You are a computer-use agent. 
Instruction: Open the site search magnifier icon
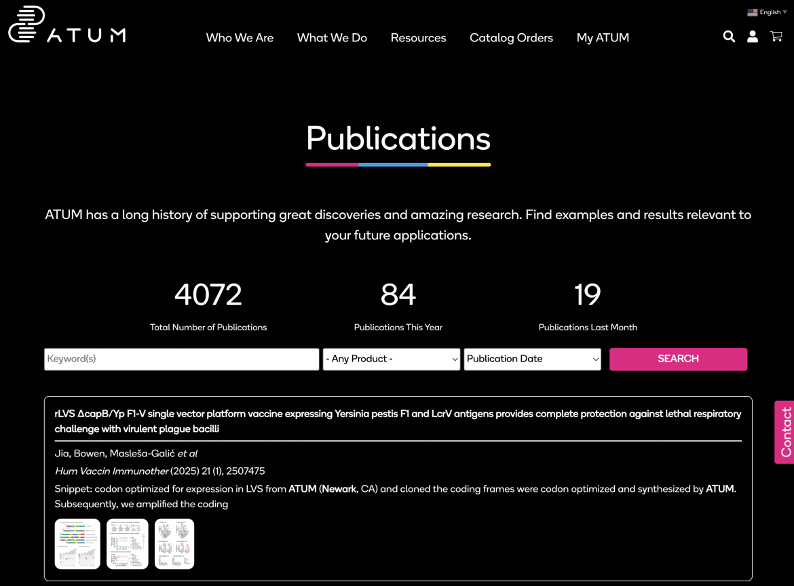tap(729, 37)
